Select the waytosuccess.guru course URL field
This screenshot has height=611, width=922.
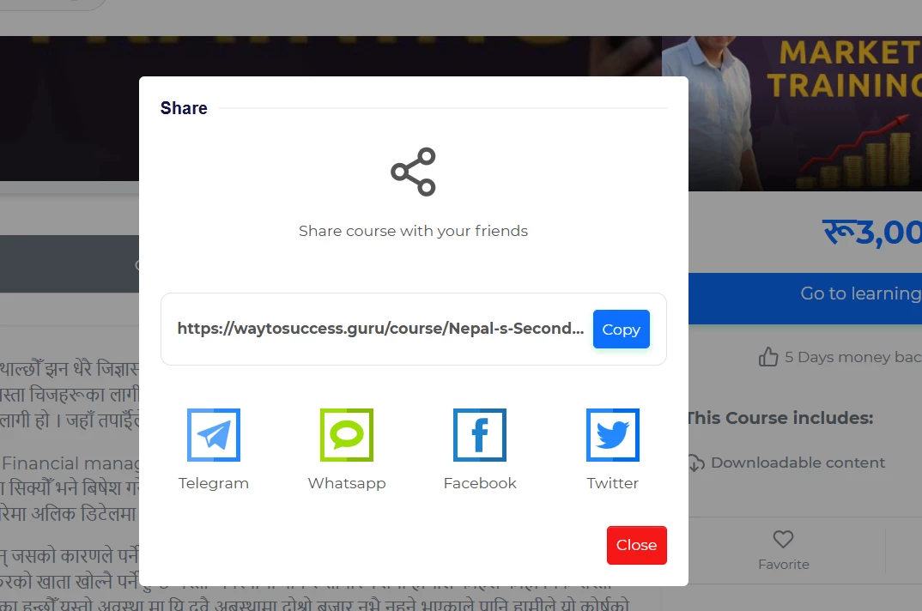pyautogui.click(x=380, y=329)
